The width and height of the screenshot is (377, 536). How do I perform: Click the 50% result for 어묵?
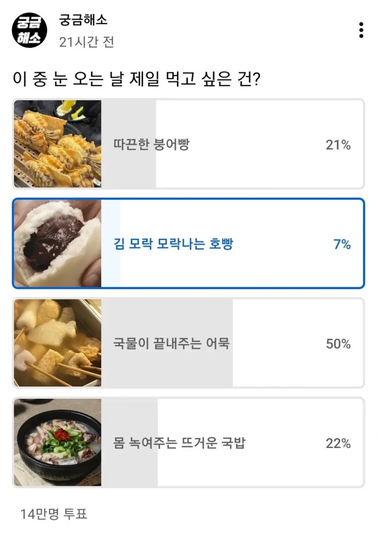pyautogui.click(x=338, y=344)
